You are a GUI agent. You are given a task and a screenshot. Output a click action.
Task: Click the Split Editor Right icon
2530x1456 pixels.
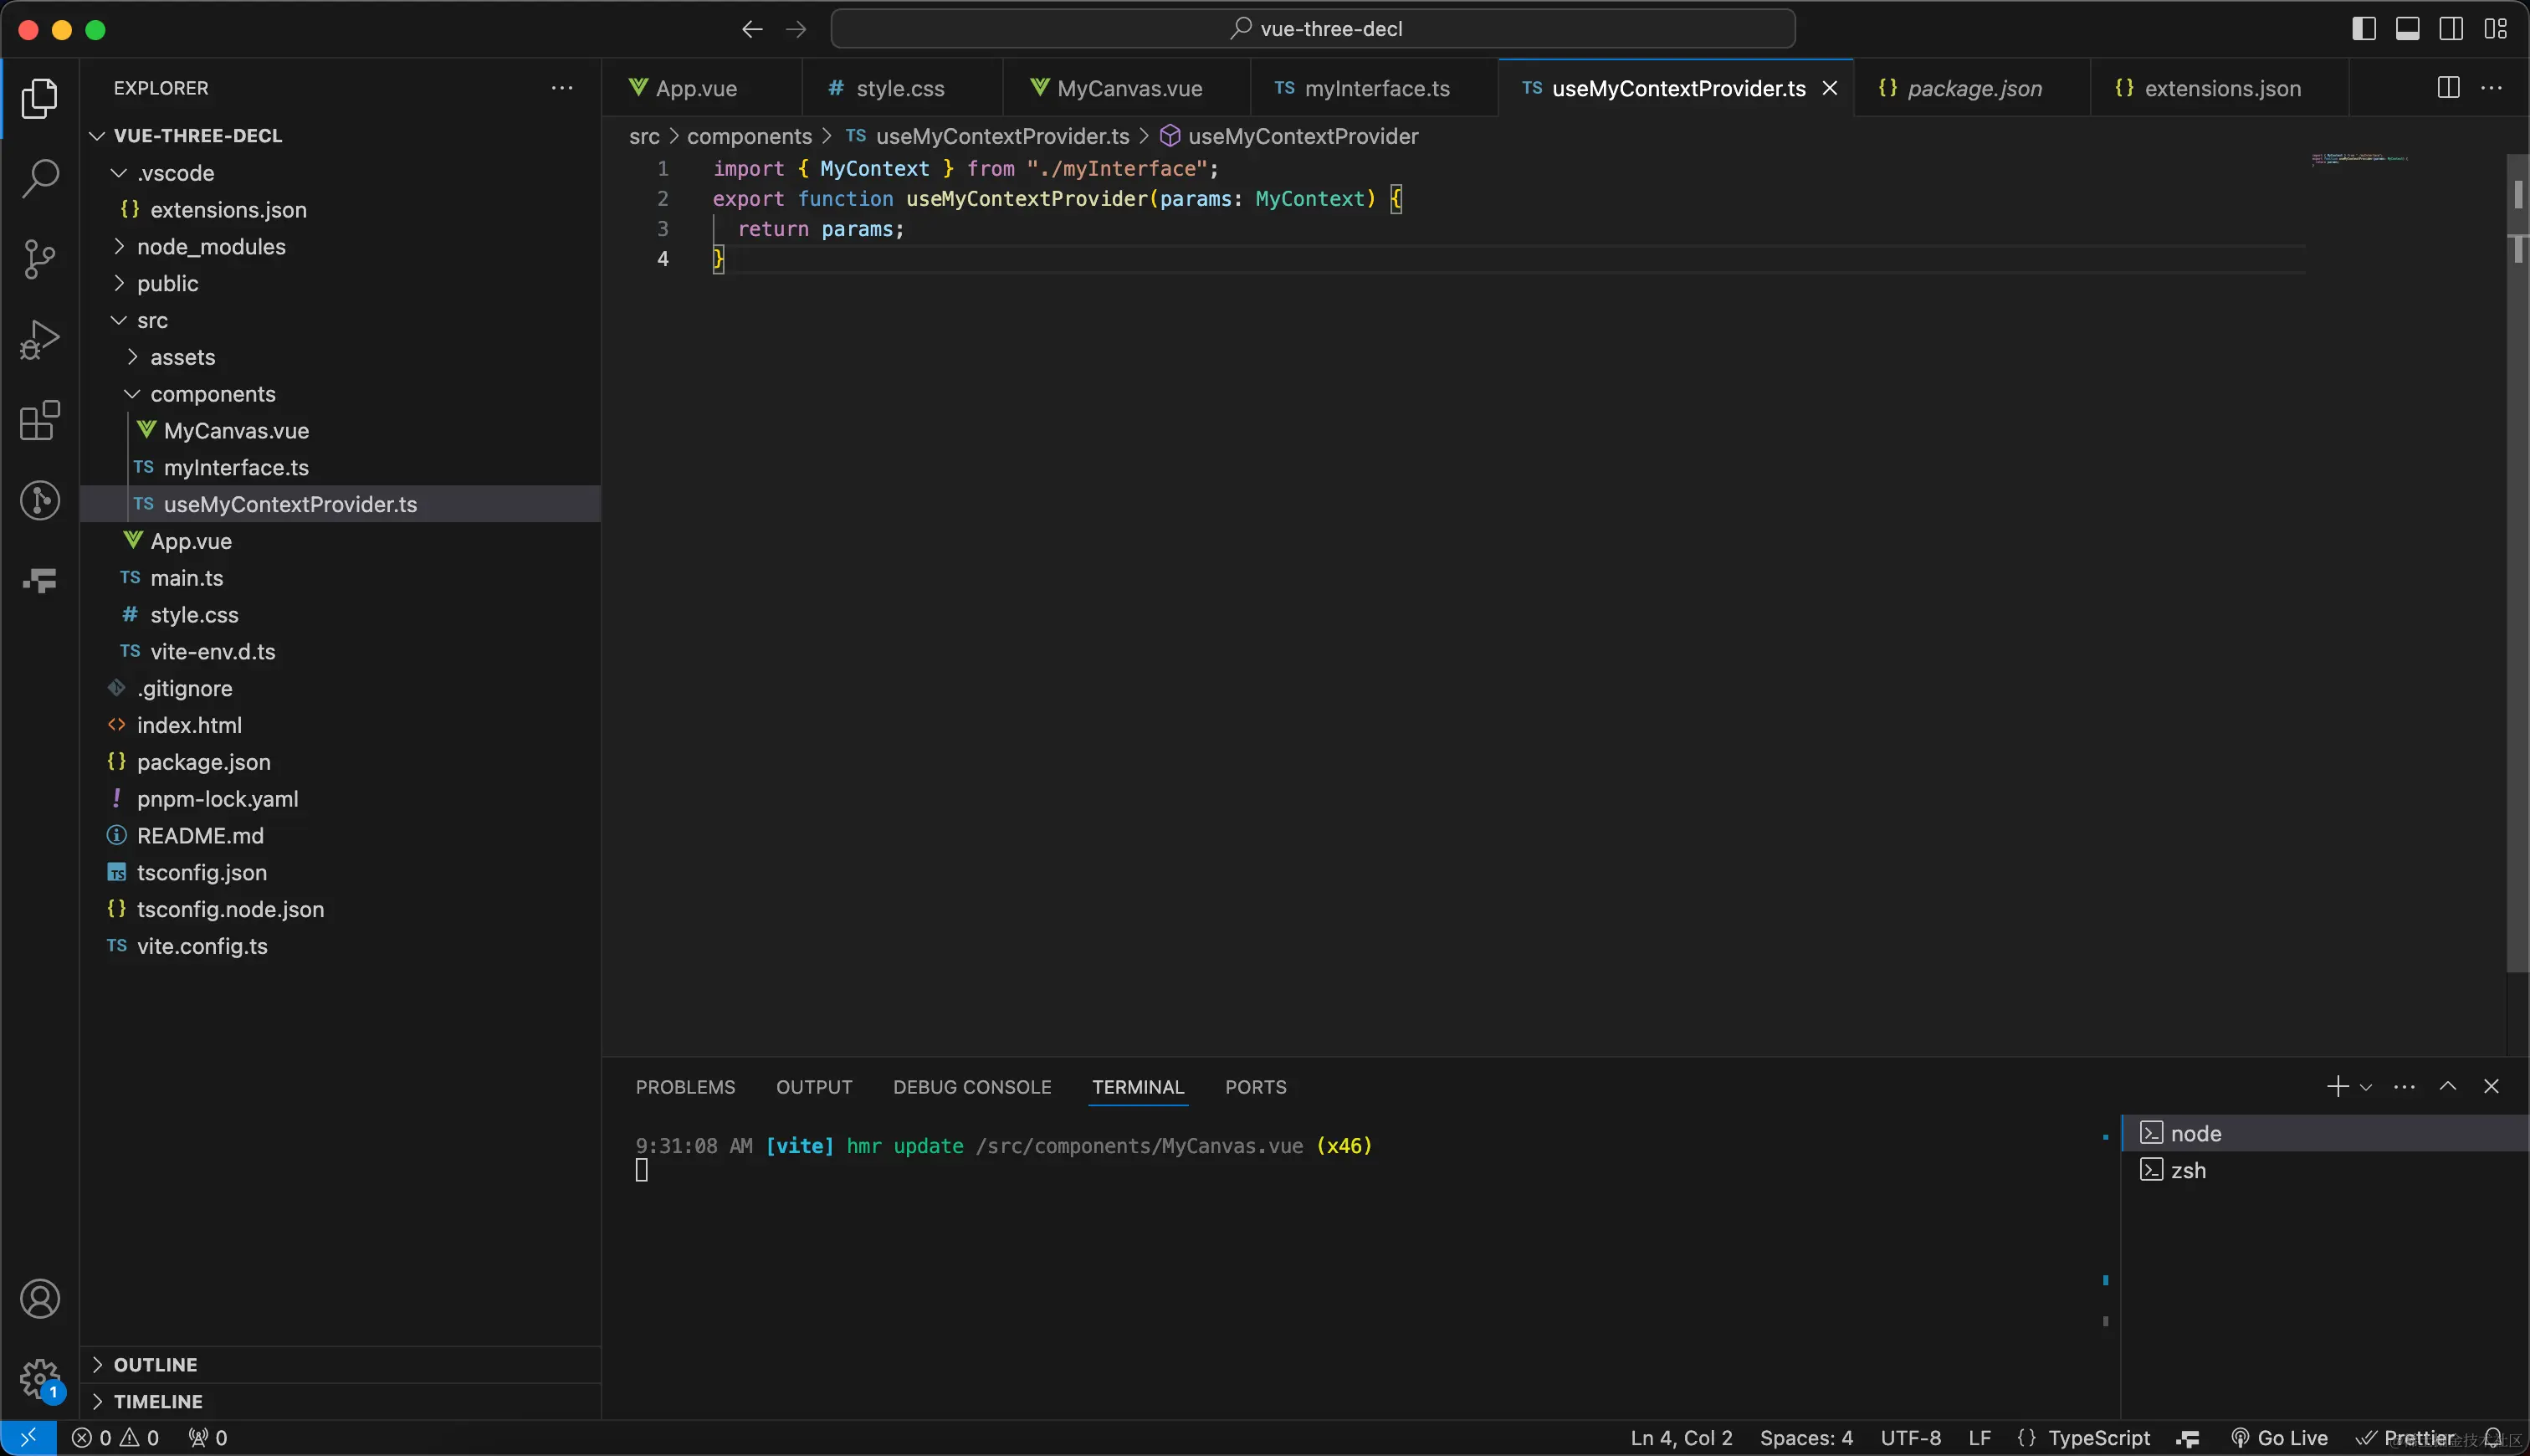pos(2448,88)
